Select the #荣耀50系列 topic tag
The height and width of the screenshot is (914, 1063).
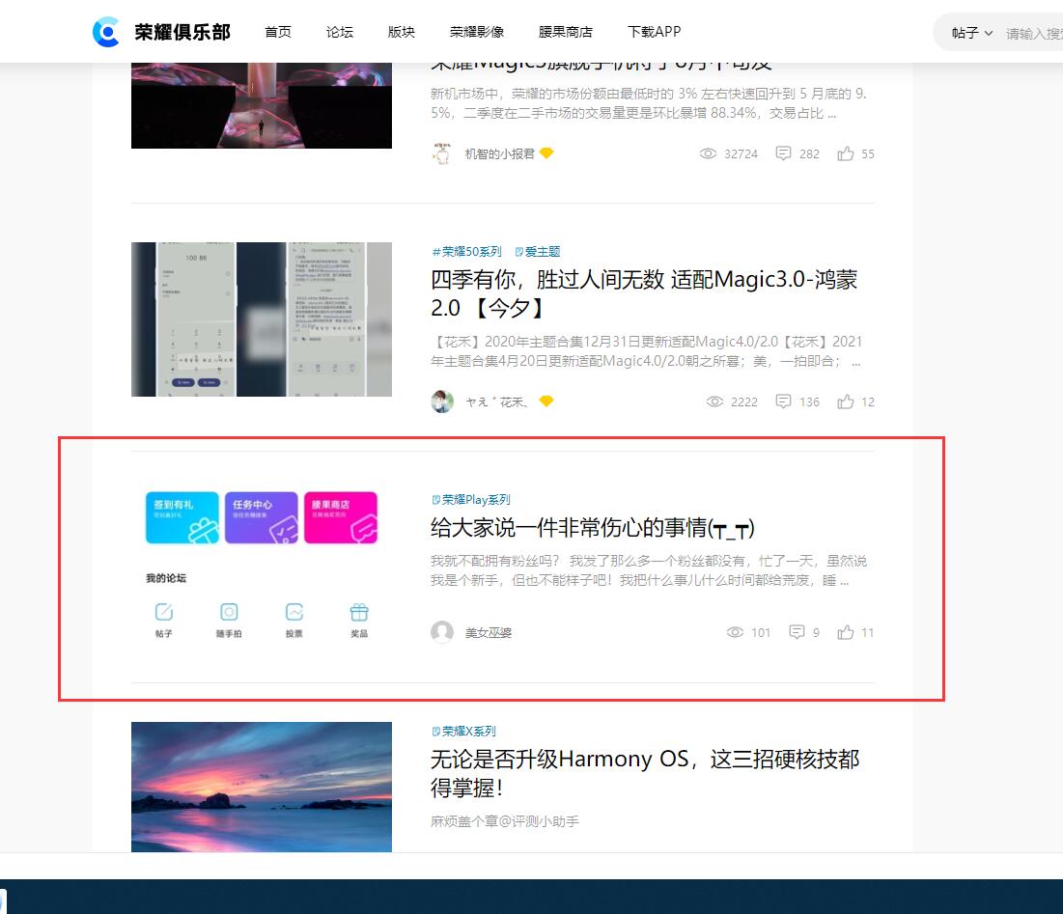tap(466, 251)
